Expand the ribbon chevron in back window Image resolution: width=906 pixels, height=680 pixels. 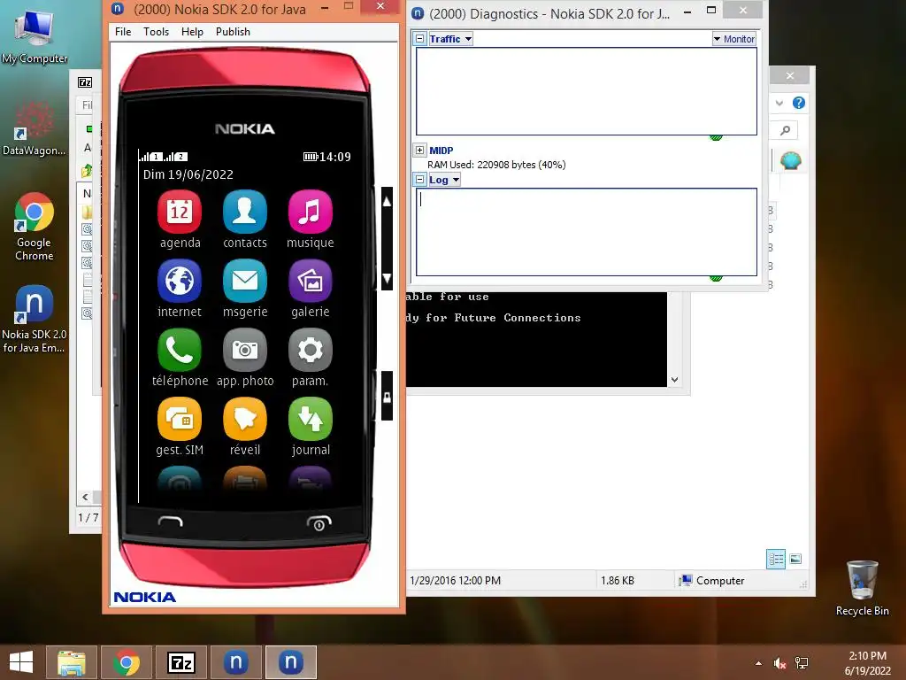[779, 103]
